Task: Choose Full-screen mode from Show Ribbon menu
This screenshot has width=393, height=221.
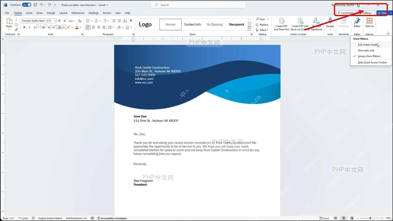Action: pos(368,45)
